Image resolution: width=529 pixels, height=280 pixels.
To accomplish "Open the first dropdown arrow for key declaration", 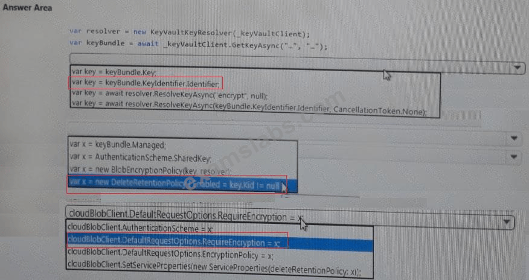I will [517, 68].
